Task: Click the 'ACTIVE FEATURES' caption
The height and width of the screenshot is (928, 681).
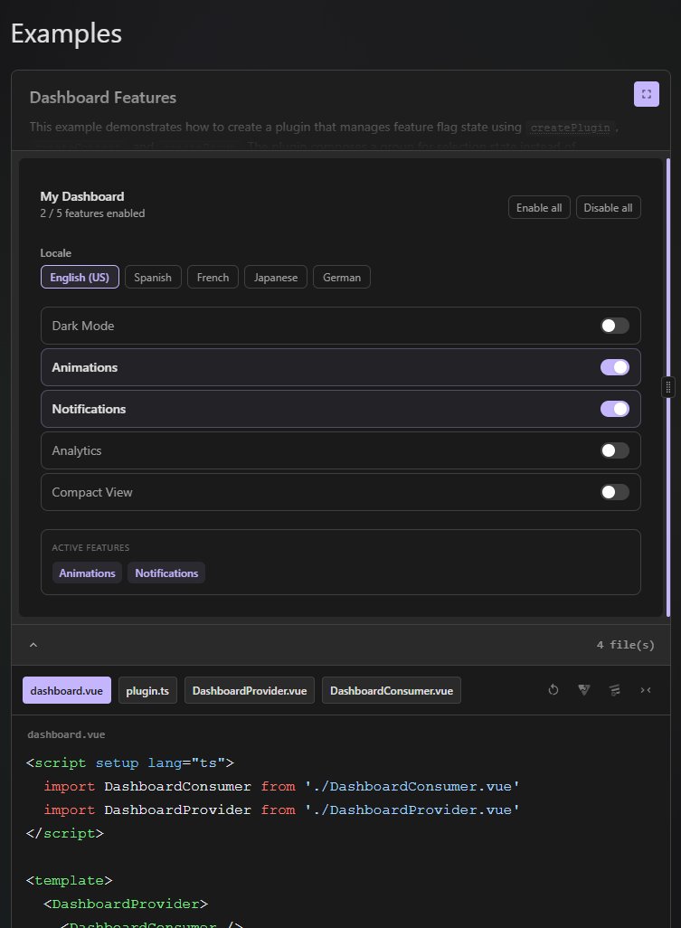Action: 90,547
